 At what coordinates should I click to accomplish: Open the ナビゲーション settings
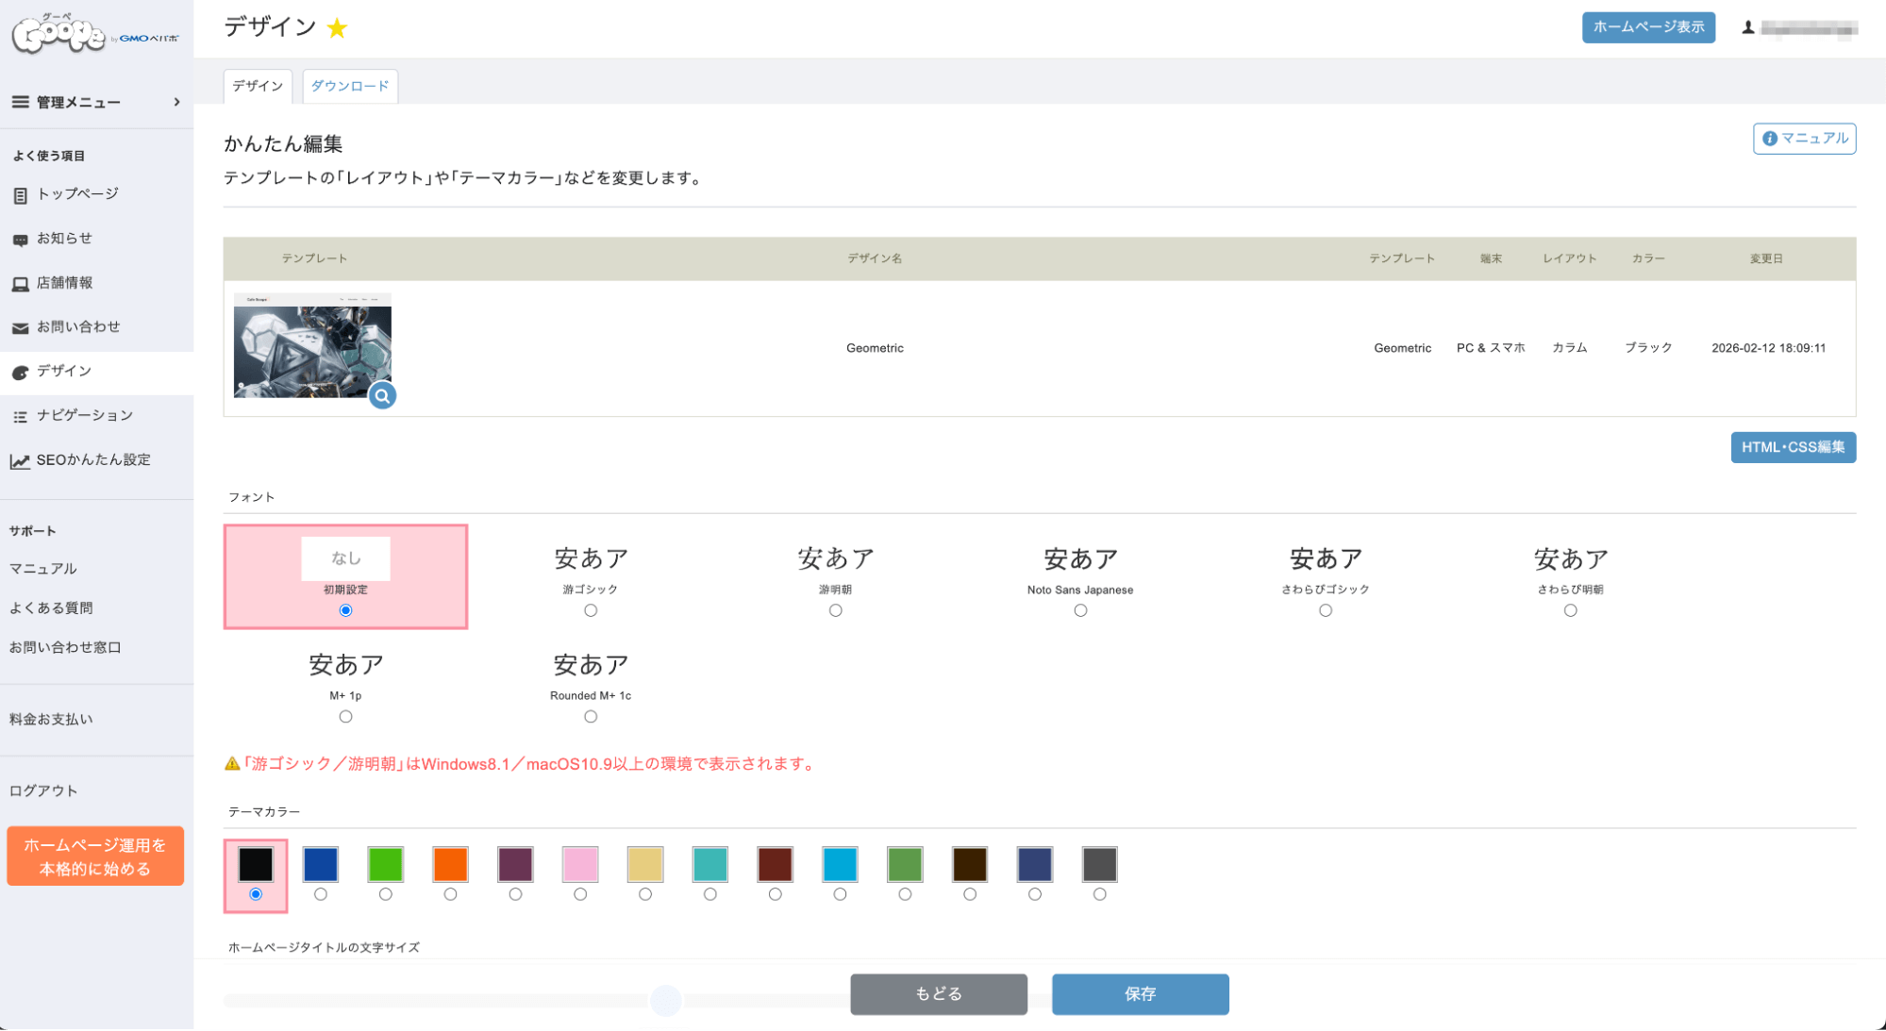point(85,415)
